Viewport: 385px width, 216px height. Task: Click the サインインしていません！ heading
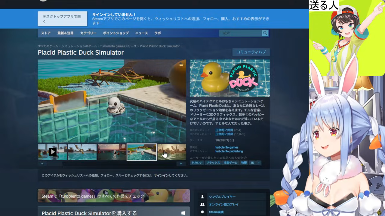[x=114, y=14]
